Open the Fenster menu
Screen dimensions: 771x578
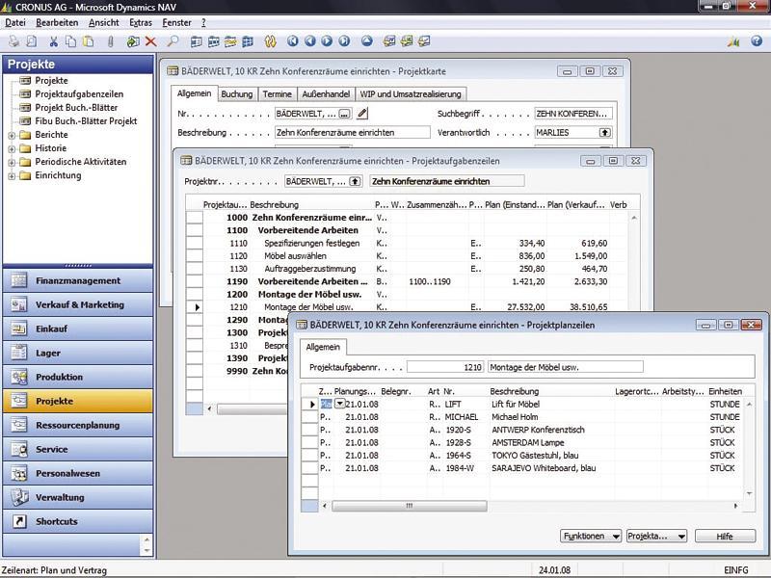[176, 22]
